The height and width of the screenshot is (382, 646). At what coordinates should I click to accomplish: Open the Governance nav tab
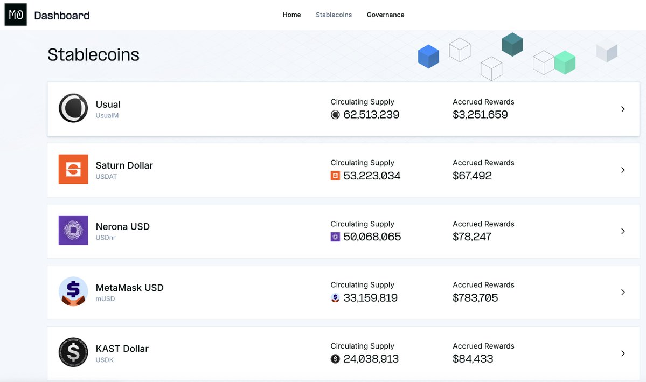386,15
